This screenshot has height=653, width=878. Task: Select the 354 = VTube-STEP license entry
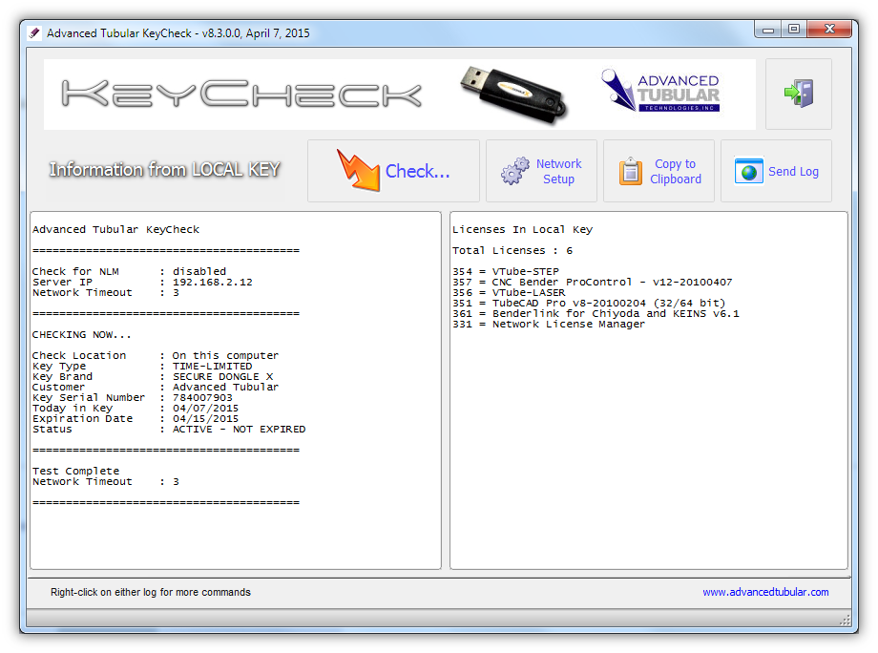click(506, 272)
